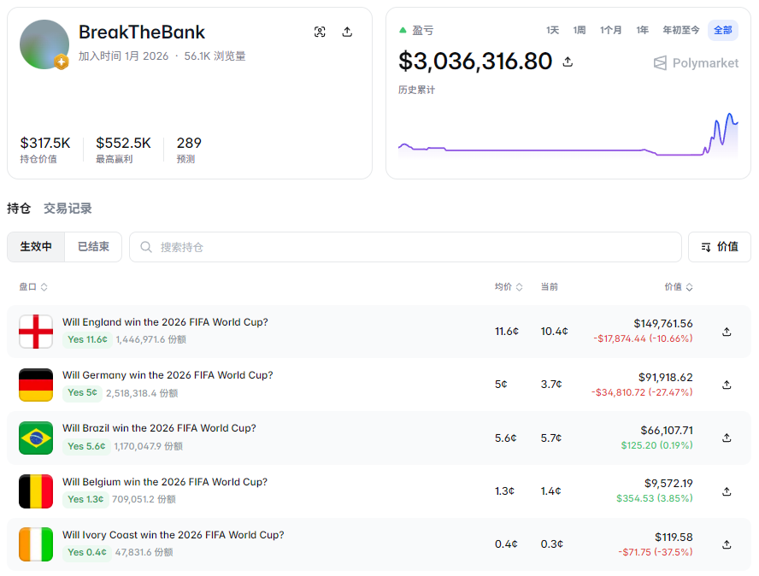This screenshot has width=759, height=576.
Task: Select the 全部 time range
Action: point(723,30)
